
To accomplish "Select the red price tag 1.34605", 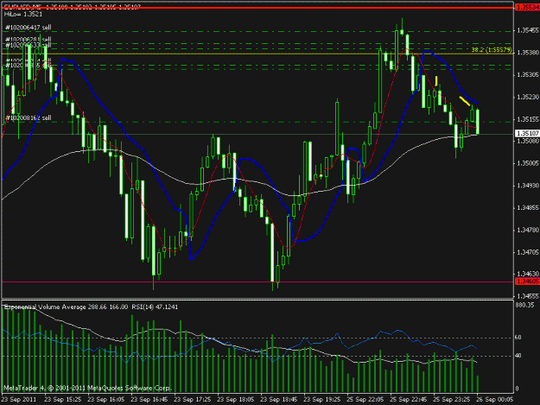I will coord(527,282).
